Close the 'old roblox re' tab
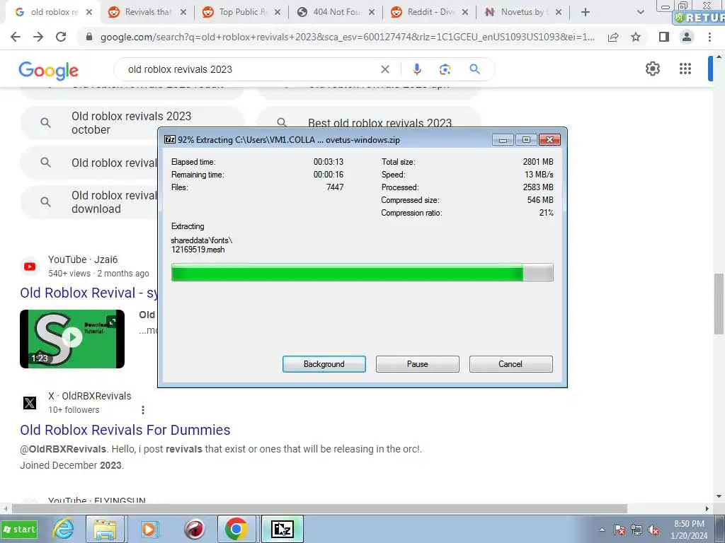Screen dimensions: 725x543 pos(89,13)
